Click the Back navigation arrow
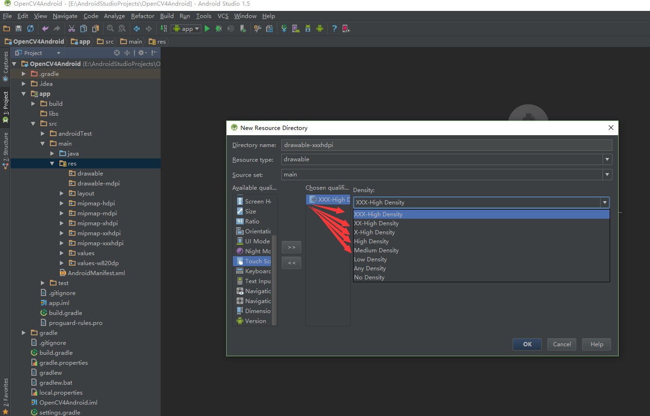The image size is (650, 416). click(137, 28)
